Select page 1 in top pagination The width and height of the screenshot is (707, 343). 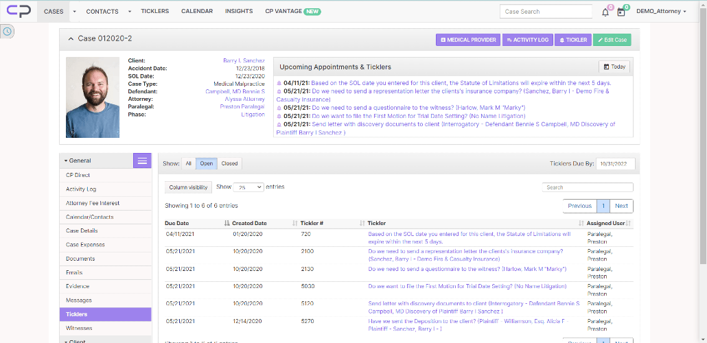(603, 206)
